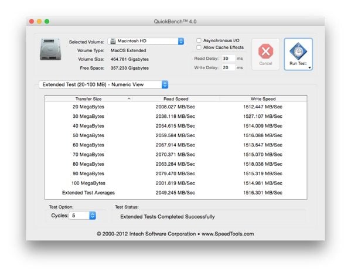Click the small Macintosh HD disk icon

click(113, 41)
